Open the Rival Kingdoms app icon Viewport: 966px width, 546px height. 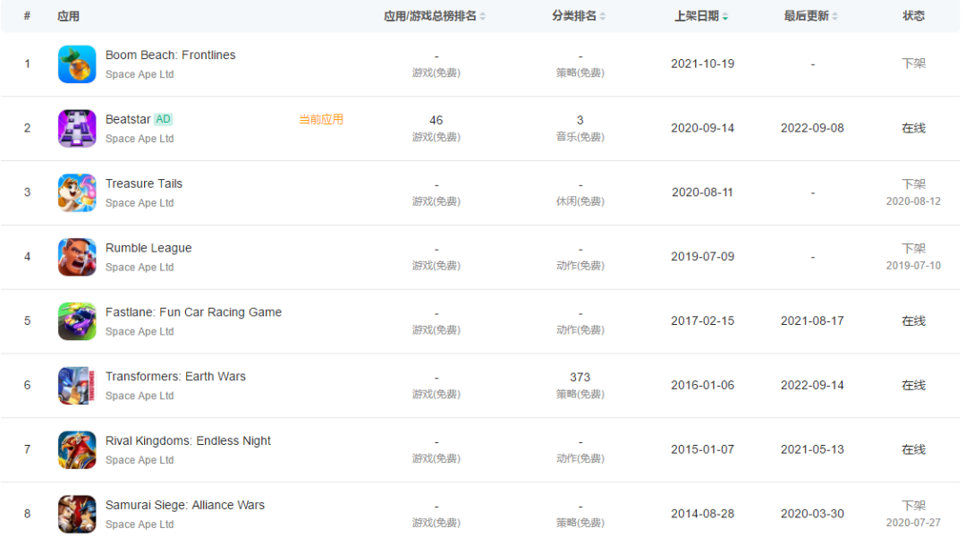[x=77, y=450]
